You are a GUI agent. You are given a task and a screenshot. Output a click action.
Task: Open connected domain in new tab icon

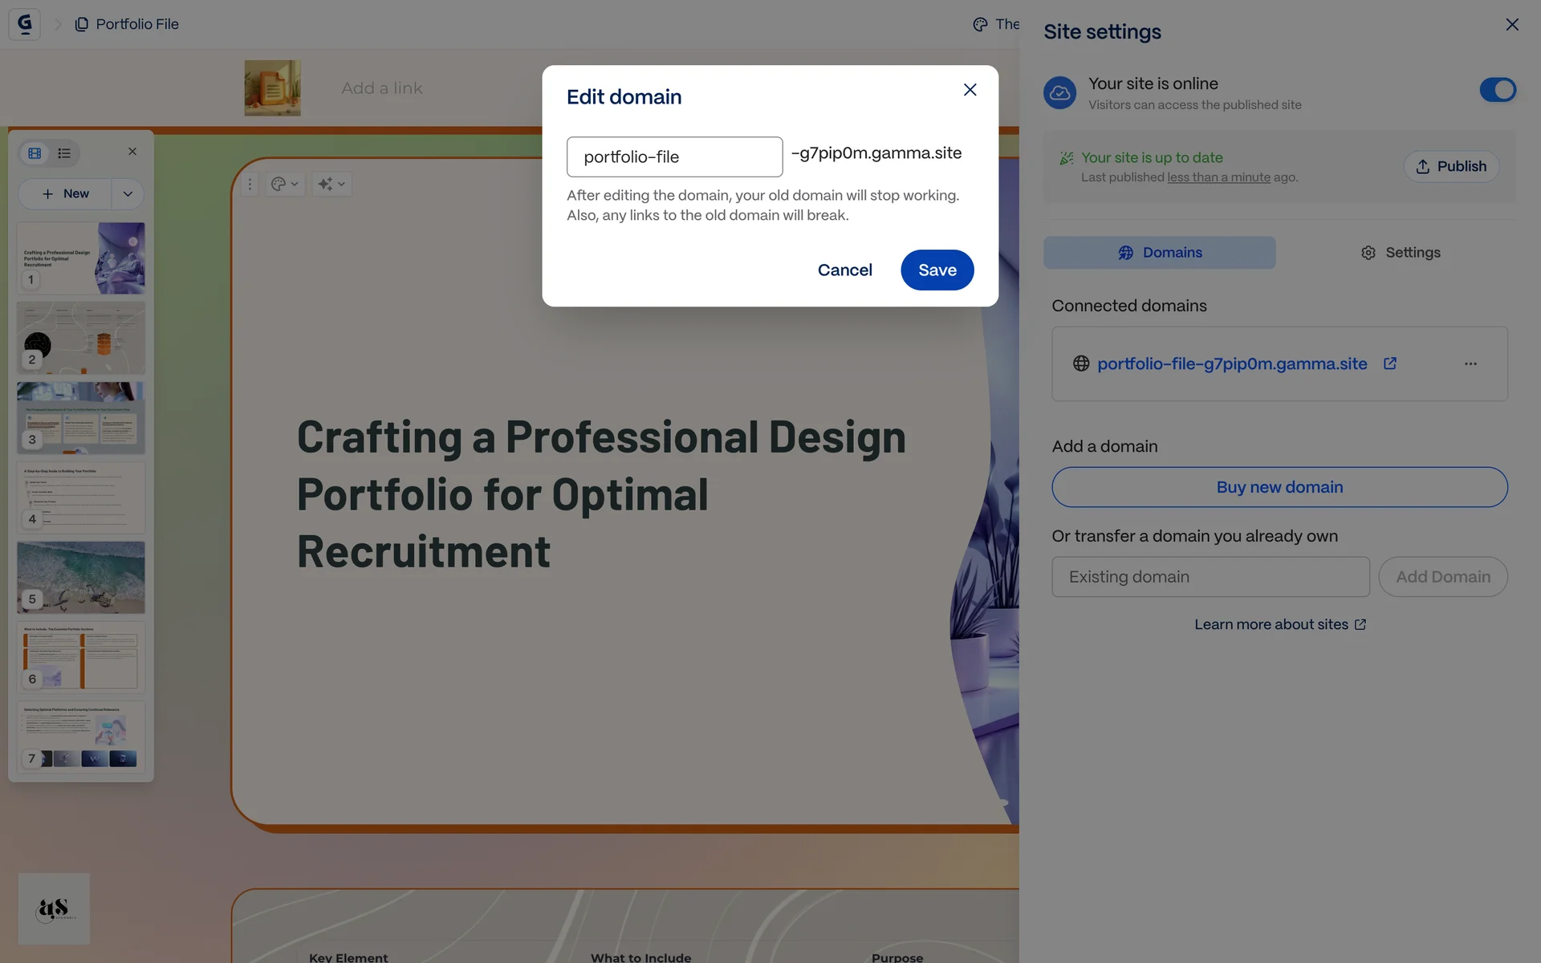pos(1390,364)
